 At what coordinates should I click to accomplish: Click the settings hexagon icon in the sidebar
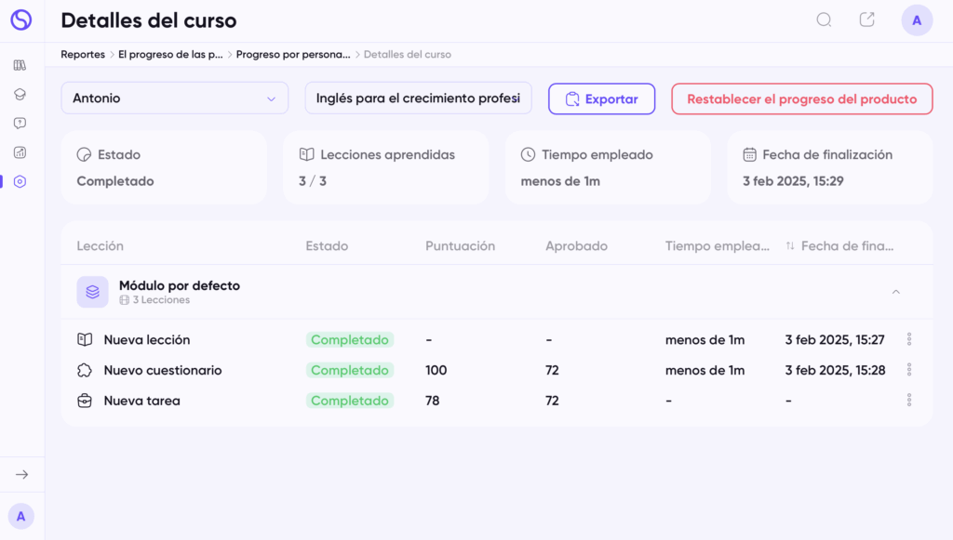coord(20,181)
